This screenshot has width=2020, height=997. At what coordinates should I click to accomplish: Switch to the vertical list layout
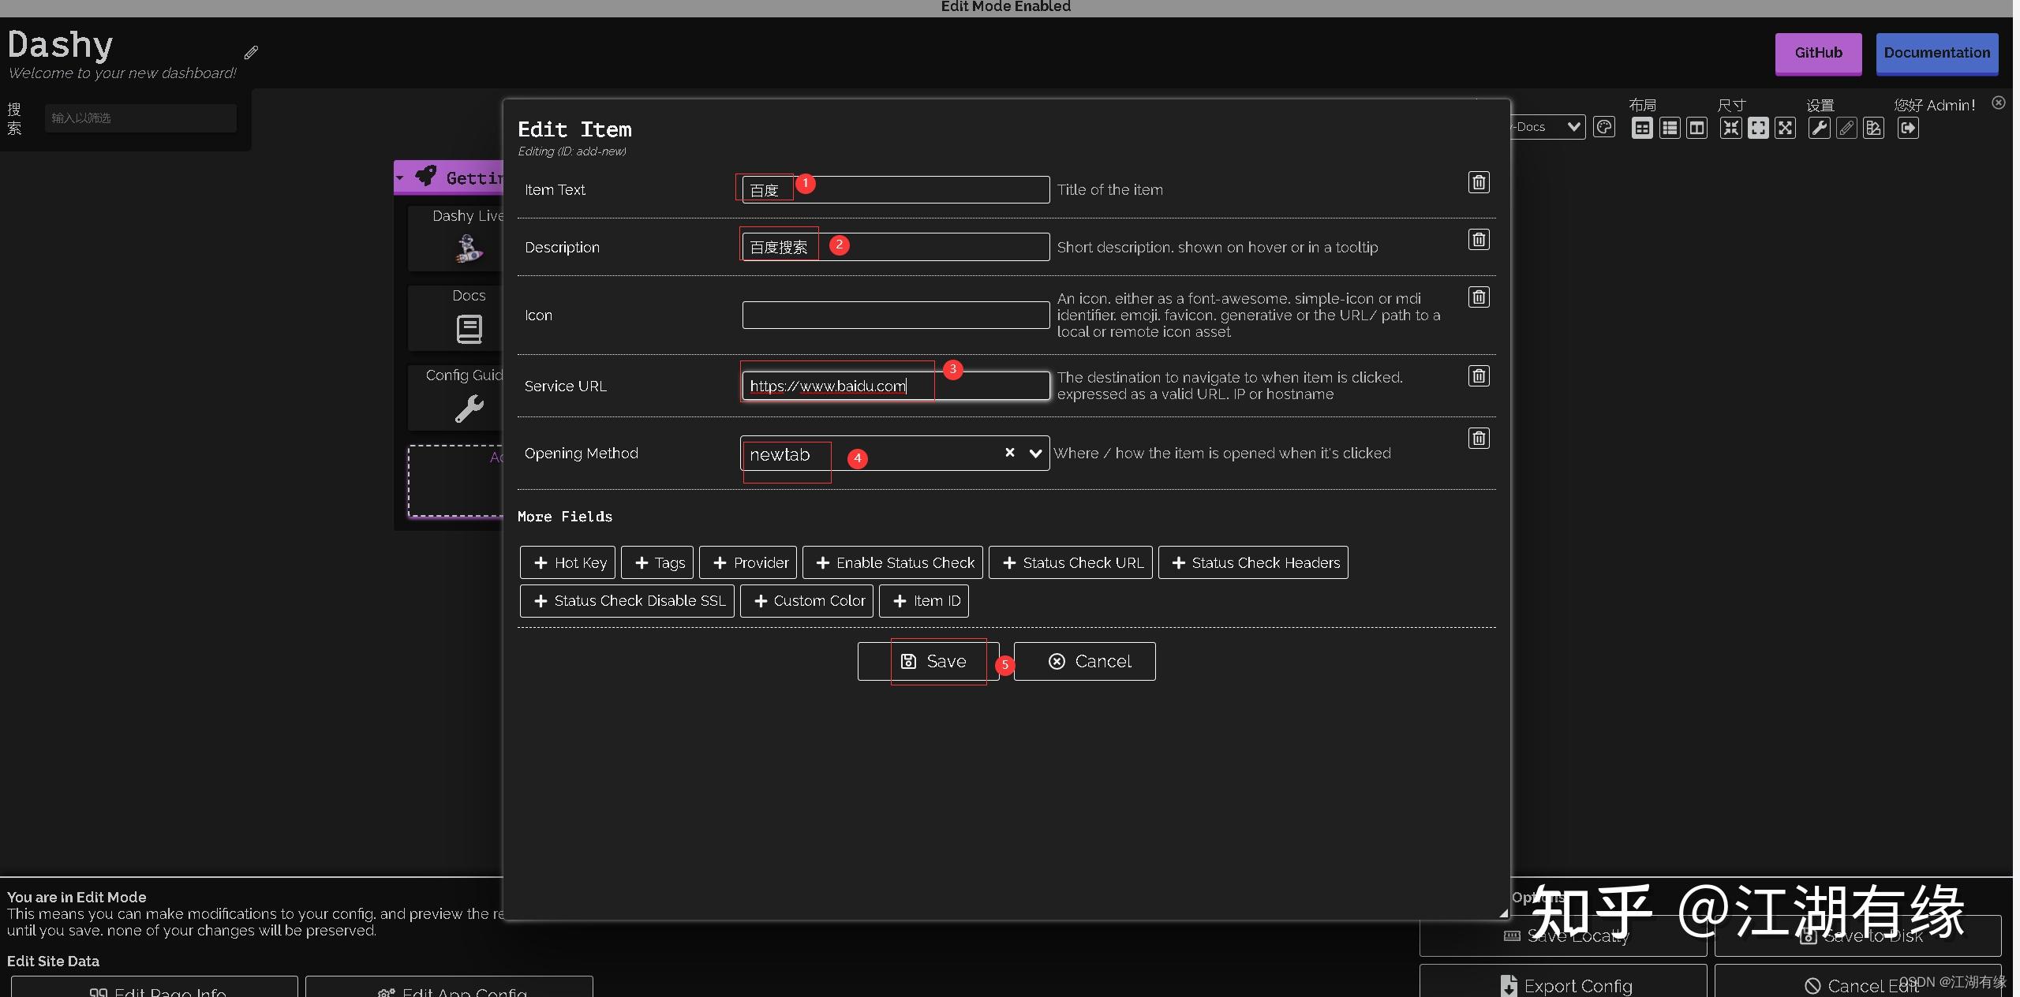(x=1670, y=128)
